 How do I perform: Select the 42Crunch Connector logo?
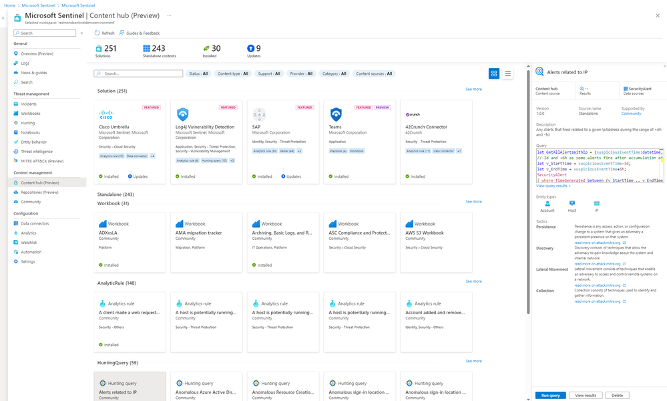click(413, 114)
